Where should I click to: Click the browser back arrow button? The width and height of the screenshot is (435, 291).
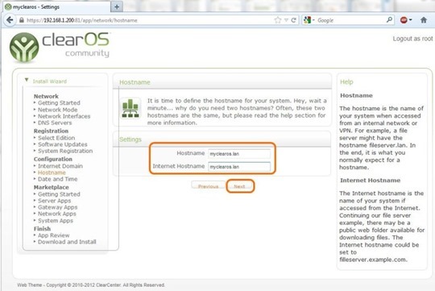pyautogui.click(x=10, y=20)
